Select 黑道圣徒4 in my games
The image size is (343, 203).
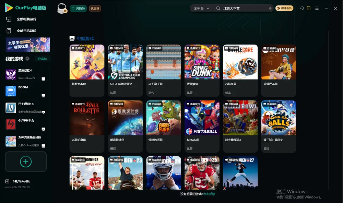(26, 74)
